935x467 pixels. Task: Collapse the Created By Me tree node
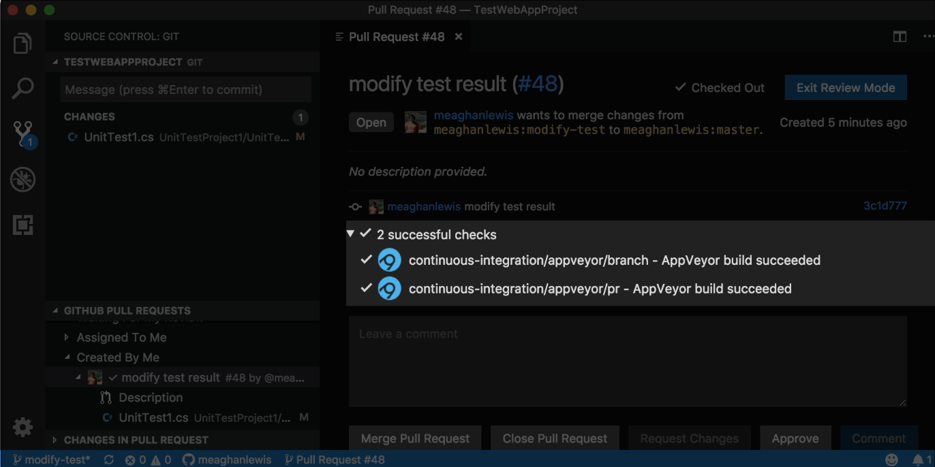tap(67, 357)
